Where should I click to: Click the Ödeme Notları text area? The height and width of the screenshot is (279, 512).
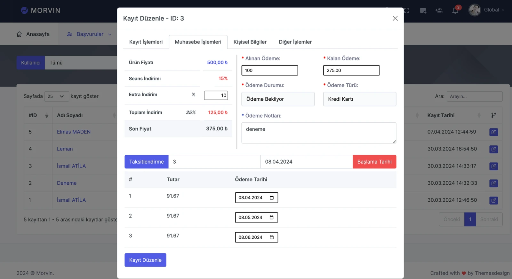point(319,133)
